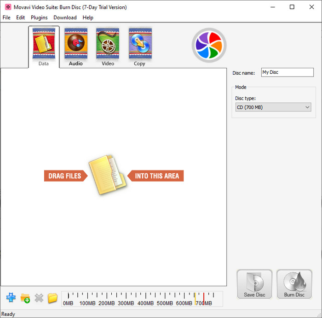
Task: Close the Burn Disc window
Action: click(x=311, y=7)
